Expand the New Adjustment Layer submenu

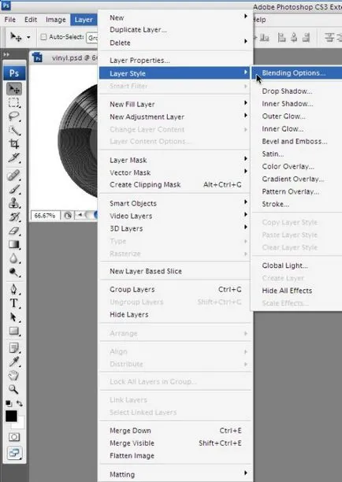(176, 117)
